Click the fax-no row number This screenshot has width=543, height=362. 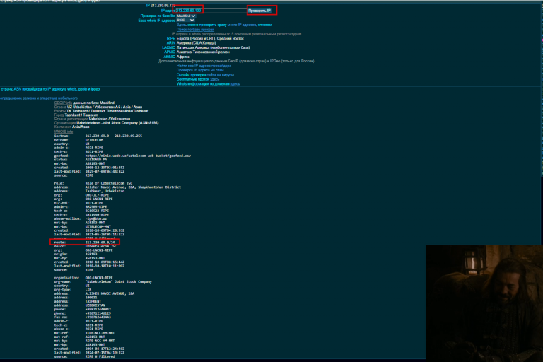98,317
